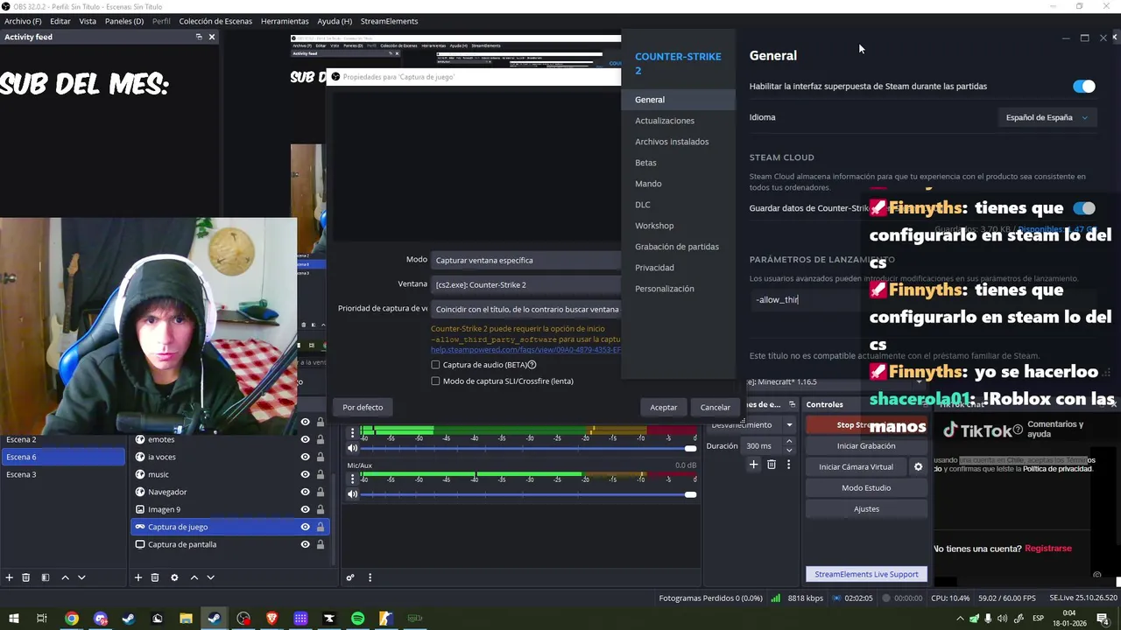
Task: Move source down in Sources list
Action: tap(210, 577)
